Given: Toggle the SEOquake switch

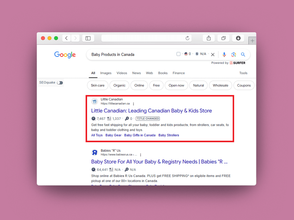Looking at the screenshot, I should pyautogui.click(x=60, y=83).
